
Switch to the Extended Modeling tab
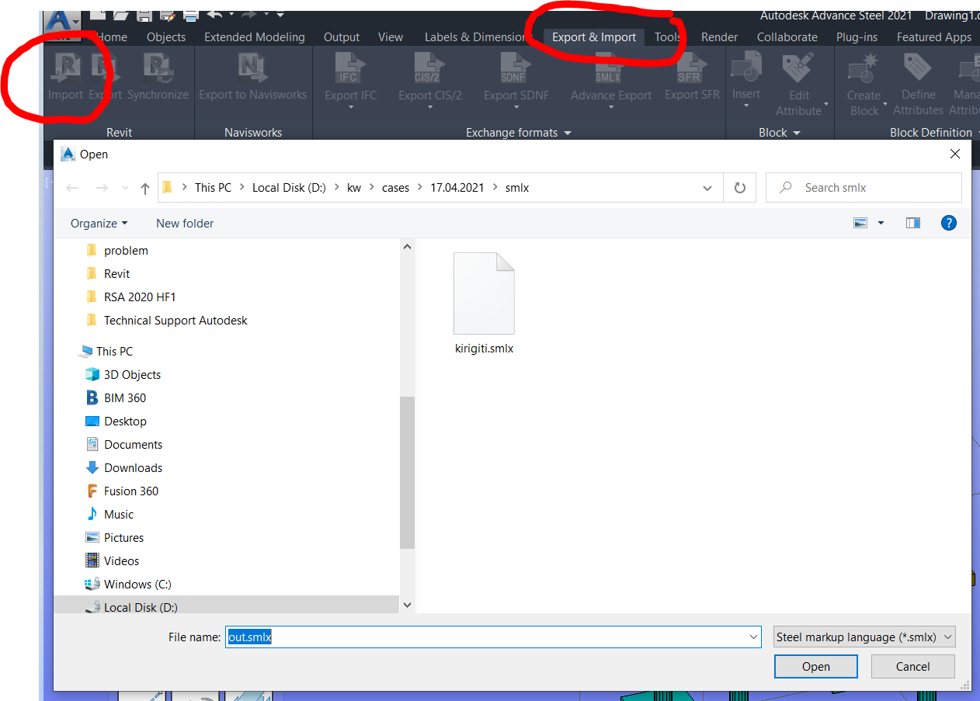[x=254, y=36]
